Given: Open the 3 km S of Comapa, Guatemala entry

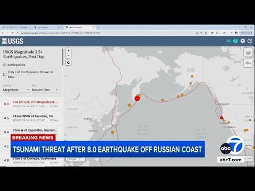Looking at the screenshot, I should [x=31, y=160].
